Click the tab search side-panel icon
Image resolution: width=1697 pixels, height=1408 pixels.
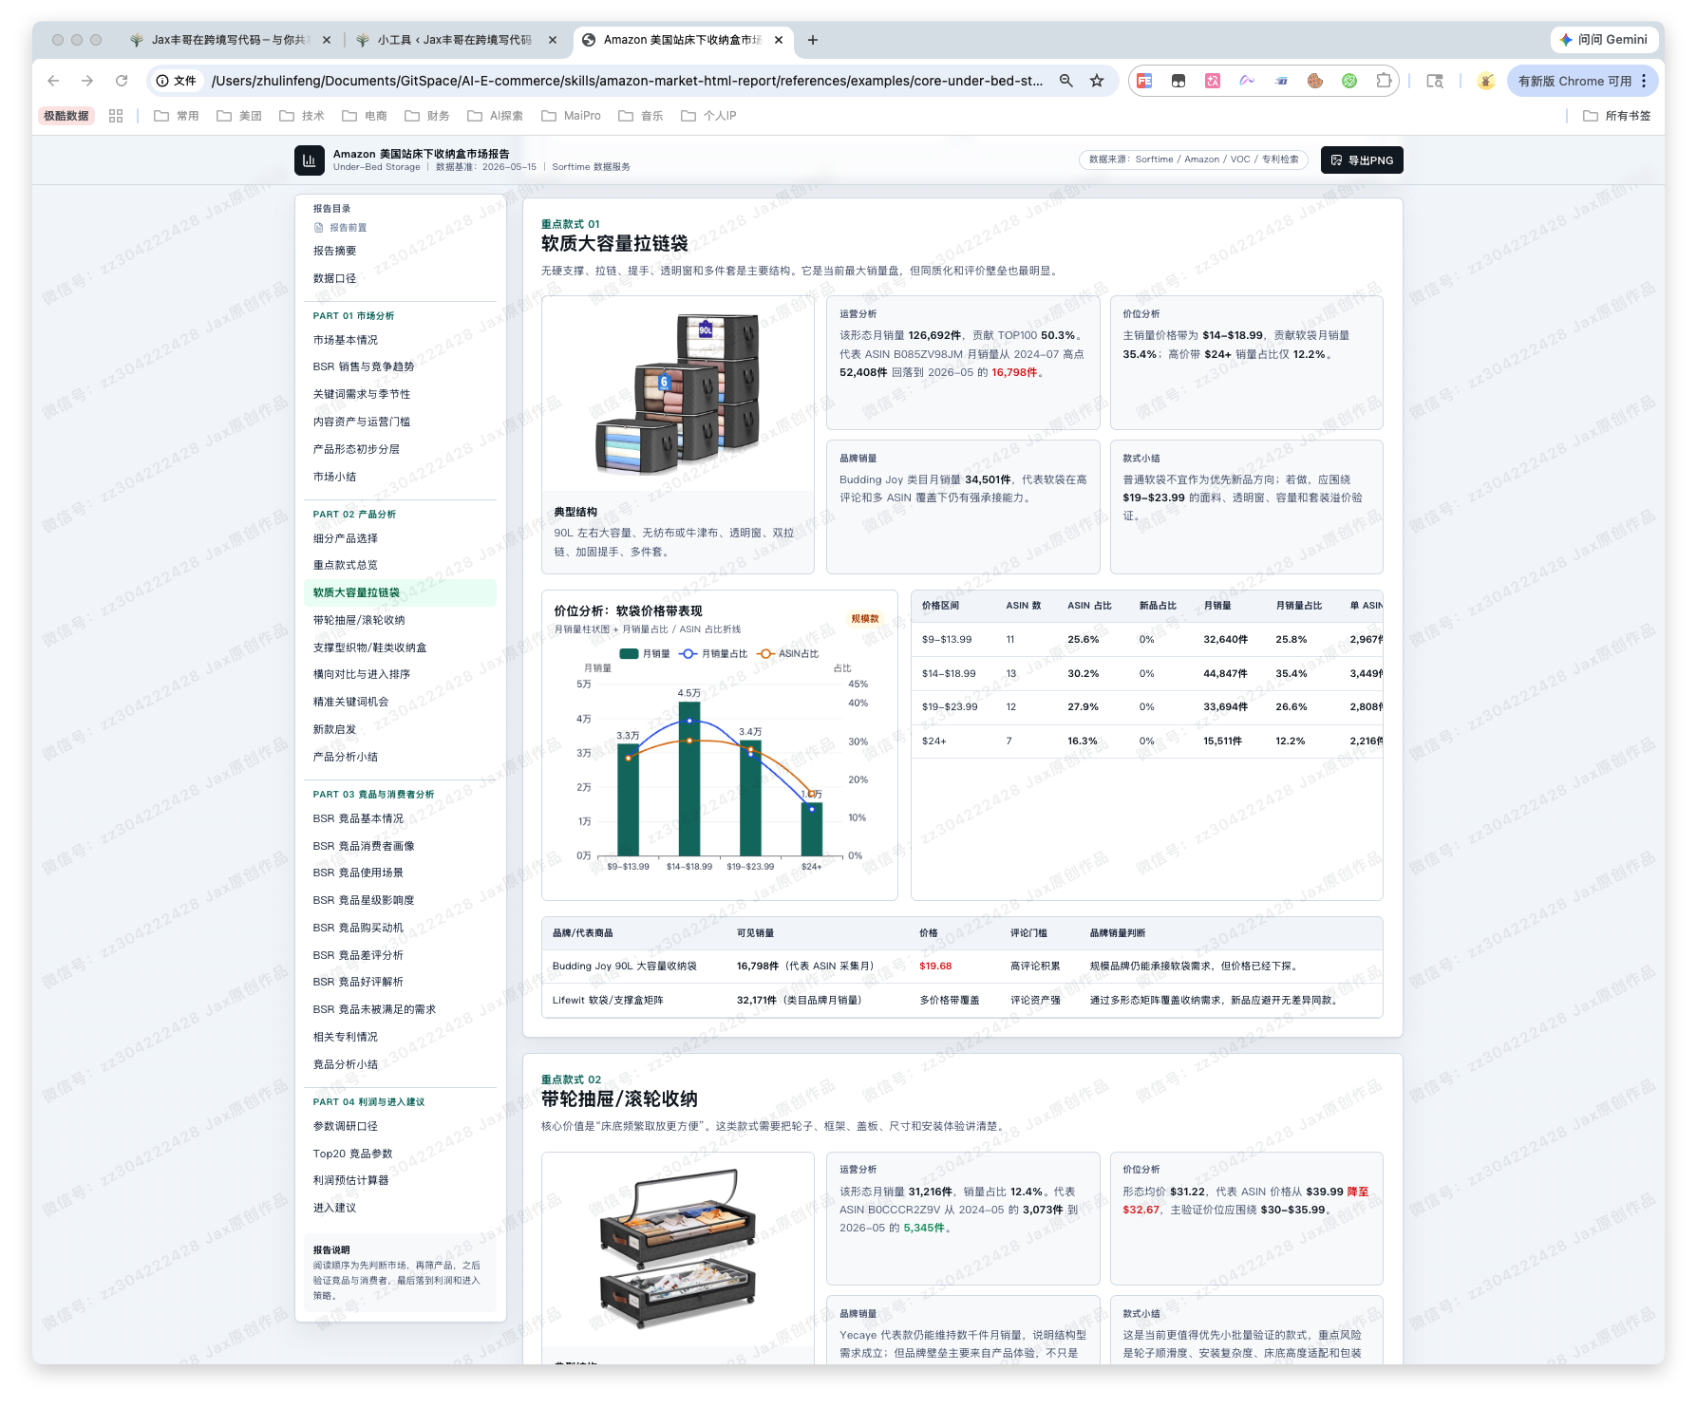[x=1435, y=81]
